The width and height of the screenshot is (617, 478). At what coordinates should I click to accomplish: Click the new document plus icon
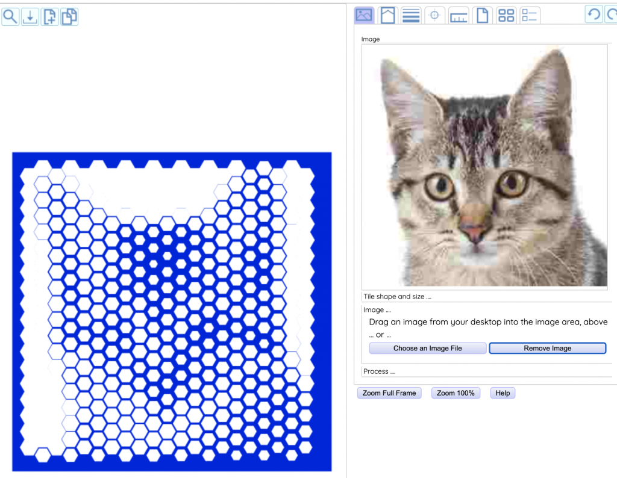[49, 16]
